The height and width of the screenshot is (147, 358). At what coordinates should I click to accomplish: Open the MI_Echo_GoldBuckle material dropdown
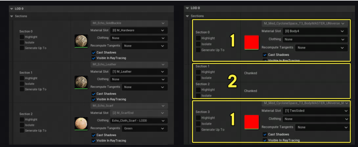click(x=129, y=23)
